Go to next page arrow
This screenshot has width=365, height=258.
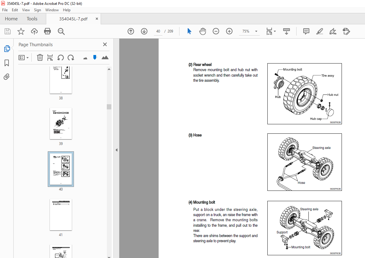(144, 31)
